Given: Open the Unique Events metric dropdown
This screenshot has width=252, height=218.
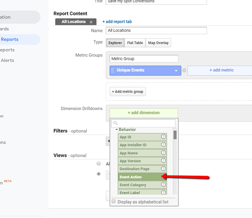Looking at the screenshot, I should point(176,71).
